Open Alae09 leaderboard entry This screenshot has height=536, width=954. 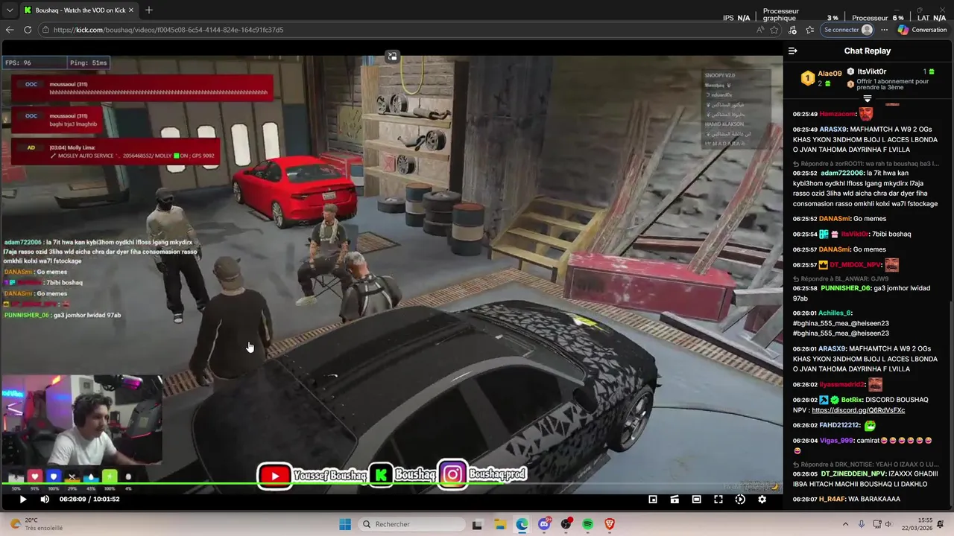click(821, 77)
